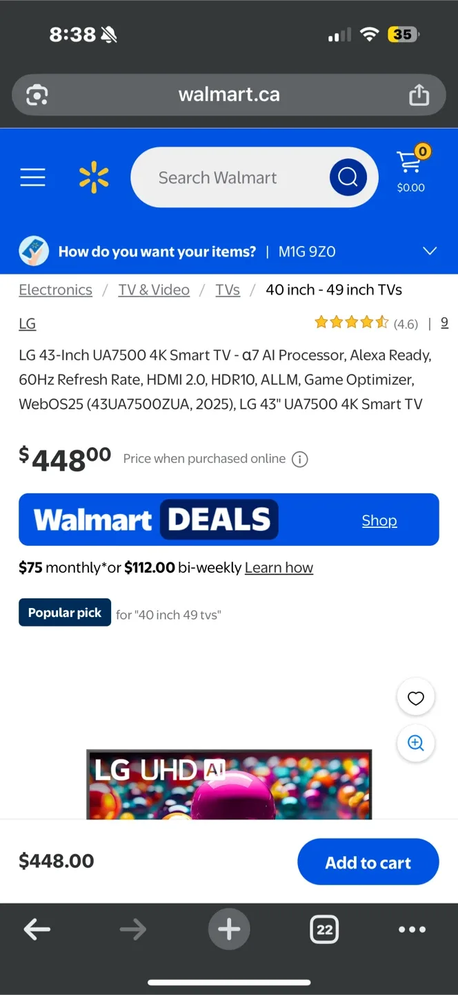Open the lens scan icon in address bar
This screenshot has width=458, height=995.
click(x=37, y=95)
